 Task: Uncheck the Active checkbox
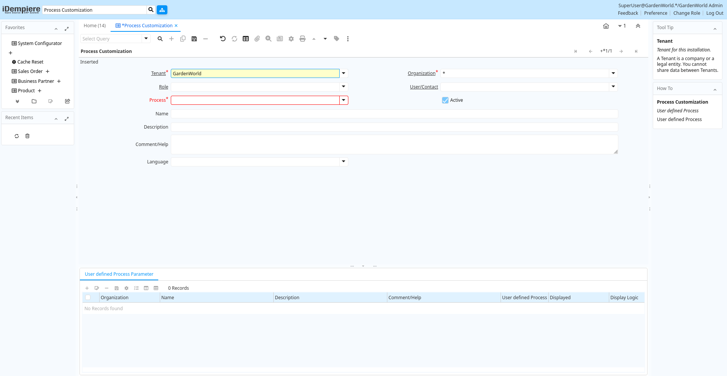point(445,100)
